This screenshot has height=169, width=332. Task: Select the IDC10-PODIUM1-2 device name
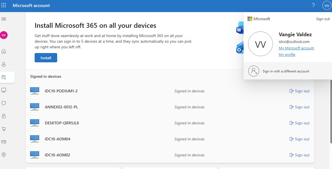pos(61,91)
